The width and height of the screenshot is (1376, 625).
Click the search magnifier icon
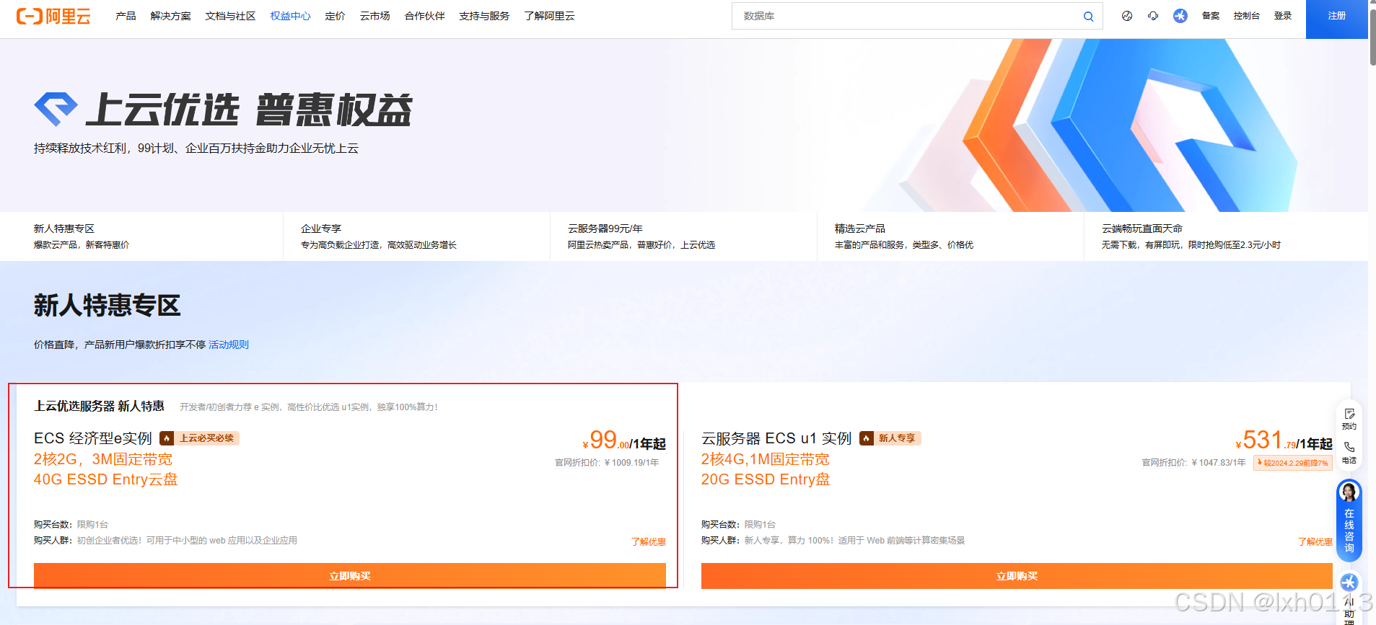[1088, 16]
